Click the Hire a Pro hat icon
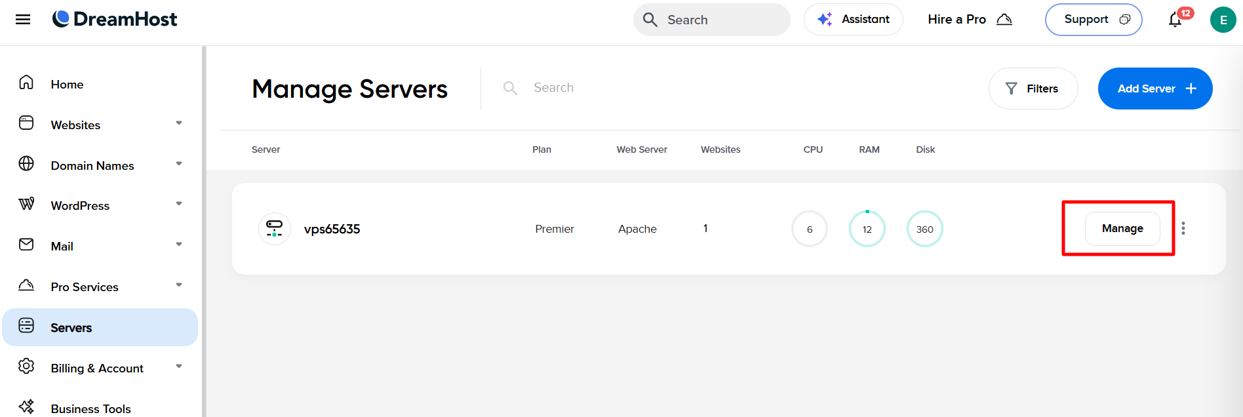This screenshot has width=1243, height=417. pos(1004,20)
